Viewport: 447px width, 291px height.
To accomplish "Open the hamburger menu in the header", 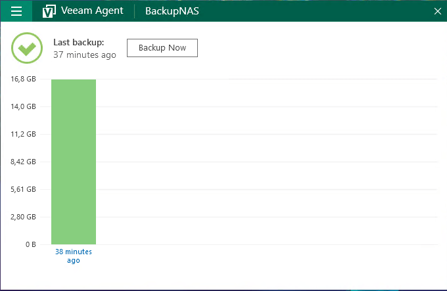I will point(16,11).
